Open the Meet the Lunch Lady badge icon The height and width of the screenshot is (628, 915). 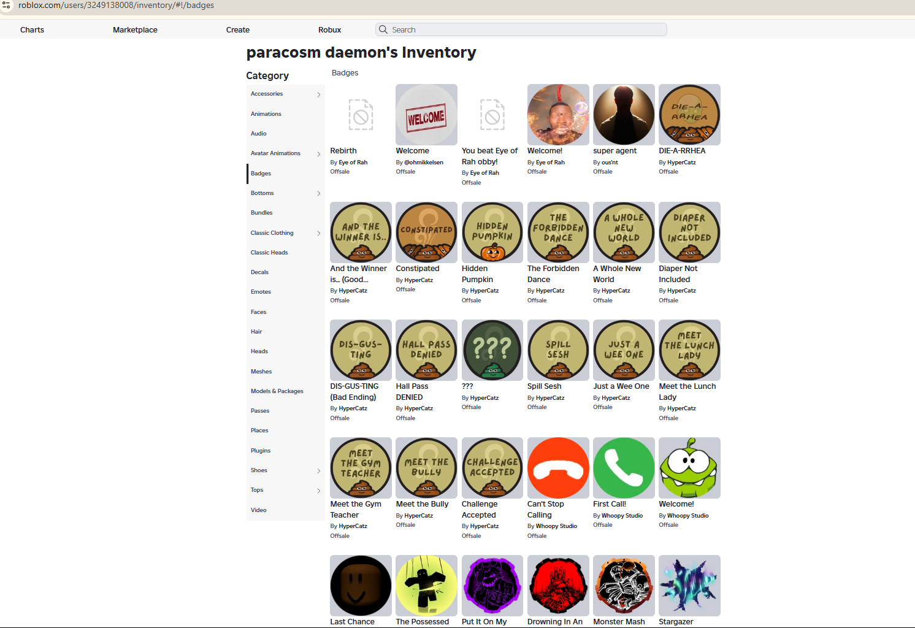[x=689, y=350]
